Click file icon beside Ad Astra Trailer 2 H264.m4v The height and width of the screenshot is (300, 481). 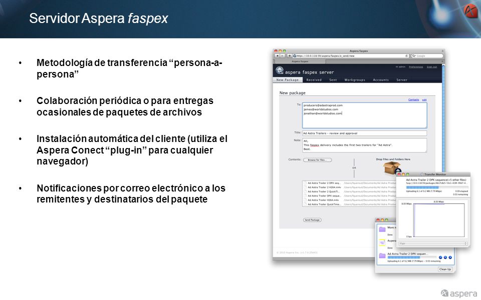point(305,187)
